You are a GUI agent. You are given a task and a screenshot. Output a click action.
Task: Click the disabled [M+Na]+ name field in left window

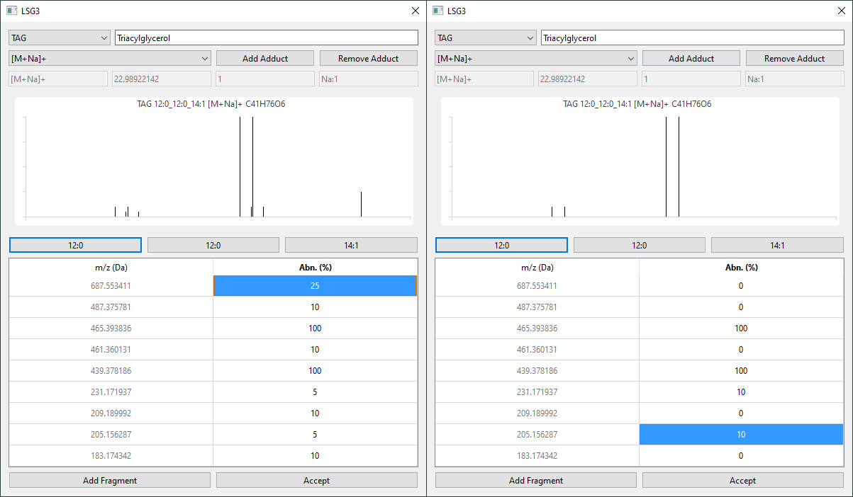click(x=58, y=79)
